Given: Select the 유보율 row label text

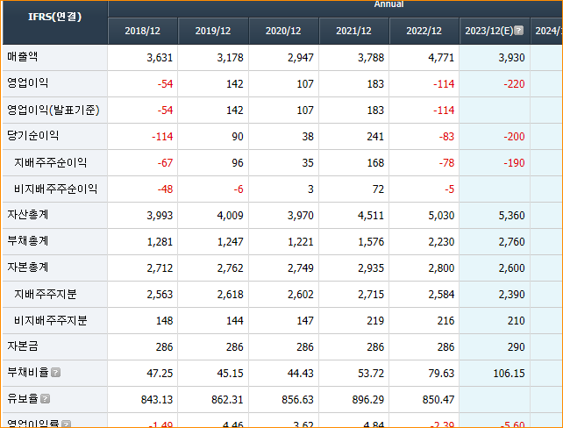Looking at the screenshot, I should tap(22, 398).
